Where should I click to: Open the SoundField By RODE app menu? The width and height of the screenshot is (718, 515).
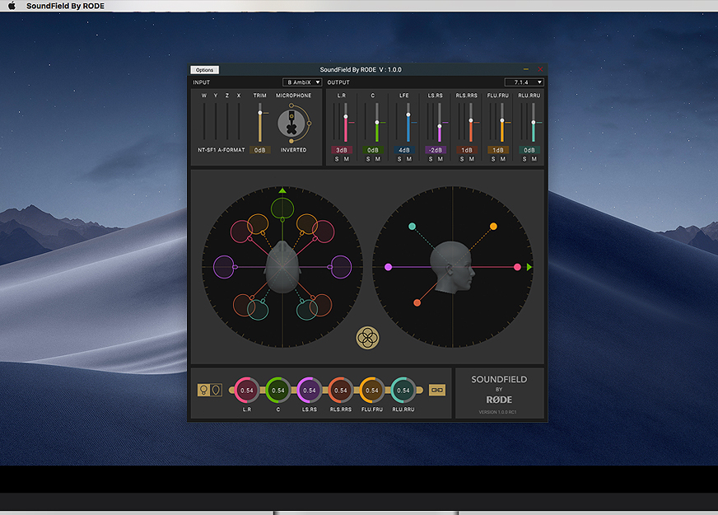(66, 6)
